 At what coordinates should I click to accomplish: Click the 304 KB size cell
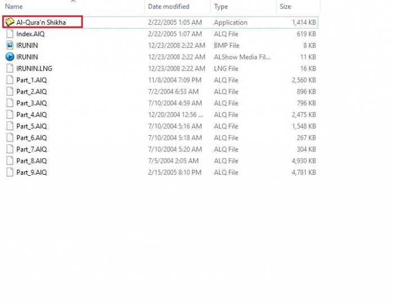tap(306, 149)
